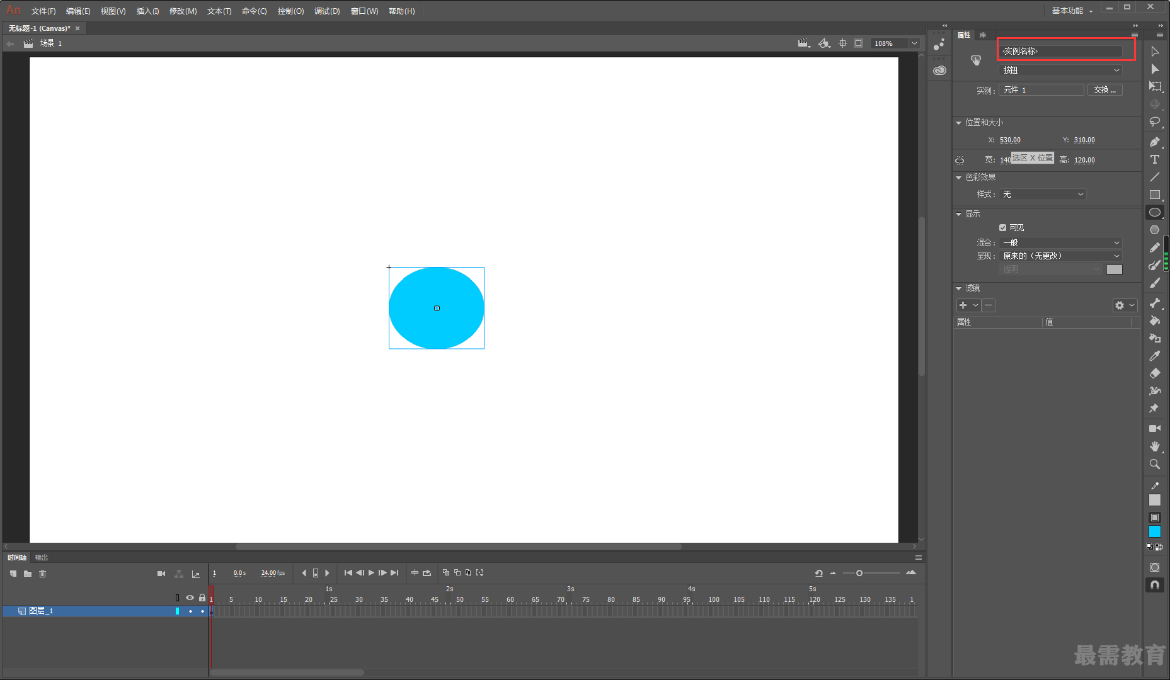Select the Paint Bucket tool
The height and width of the screenshot is (680, 1170).
1155,320
